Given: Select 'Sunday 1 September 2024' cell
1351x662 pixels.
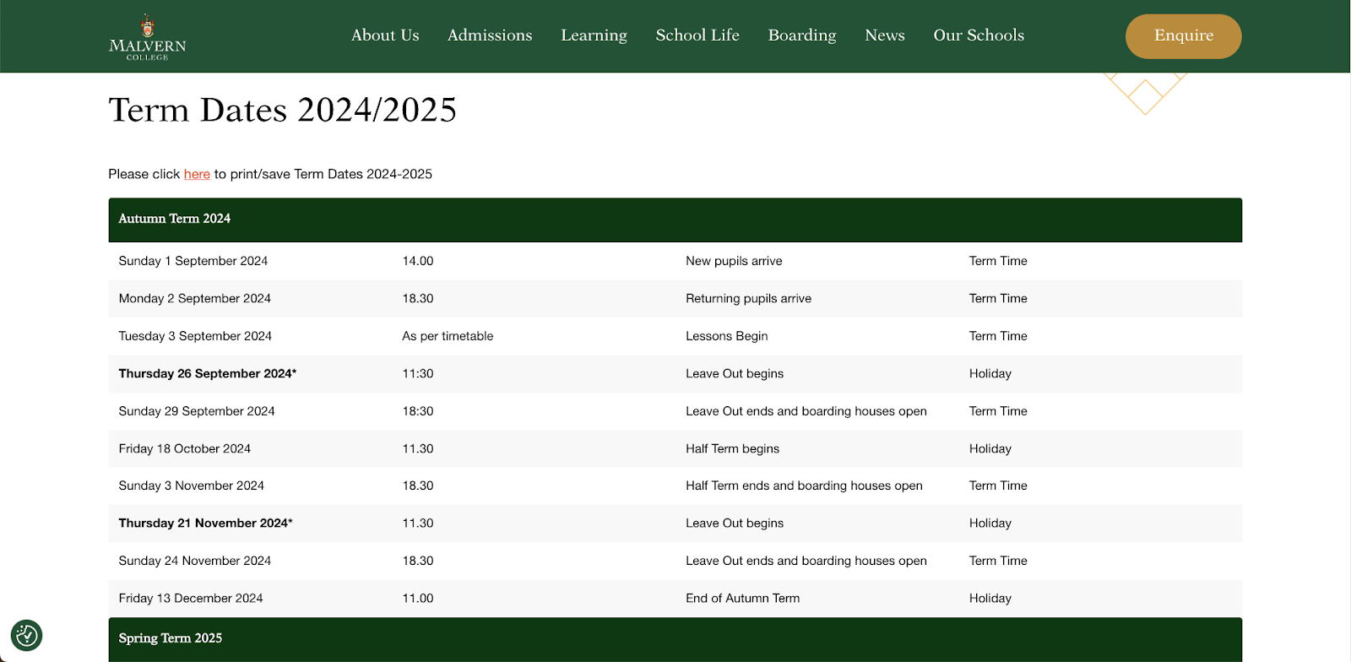Looking at the screenshot, I should (193, 261).
